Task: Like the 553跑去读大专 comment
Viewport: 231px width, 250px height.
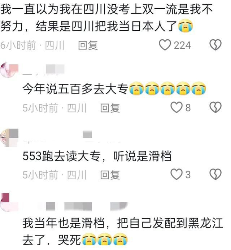Action: [176, 174]
